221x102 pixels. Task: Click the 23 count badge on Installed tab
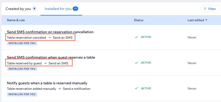(x=75, y=9)
